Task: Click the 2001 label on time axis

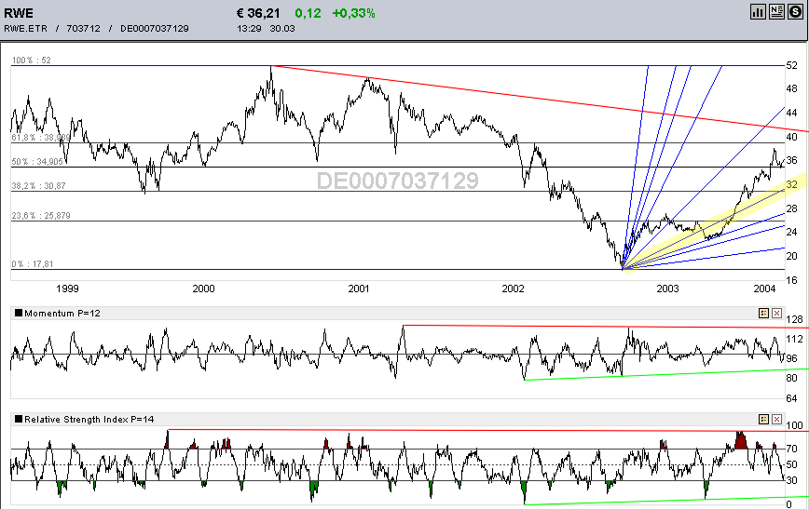Action: (359, 289)
